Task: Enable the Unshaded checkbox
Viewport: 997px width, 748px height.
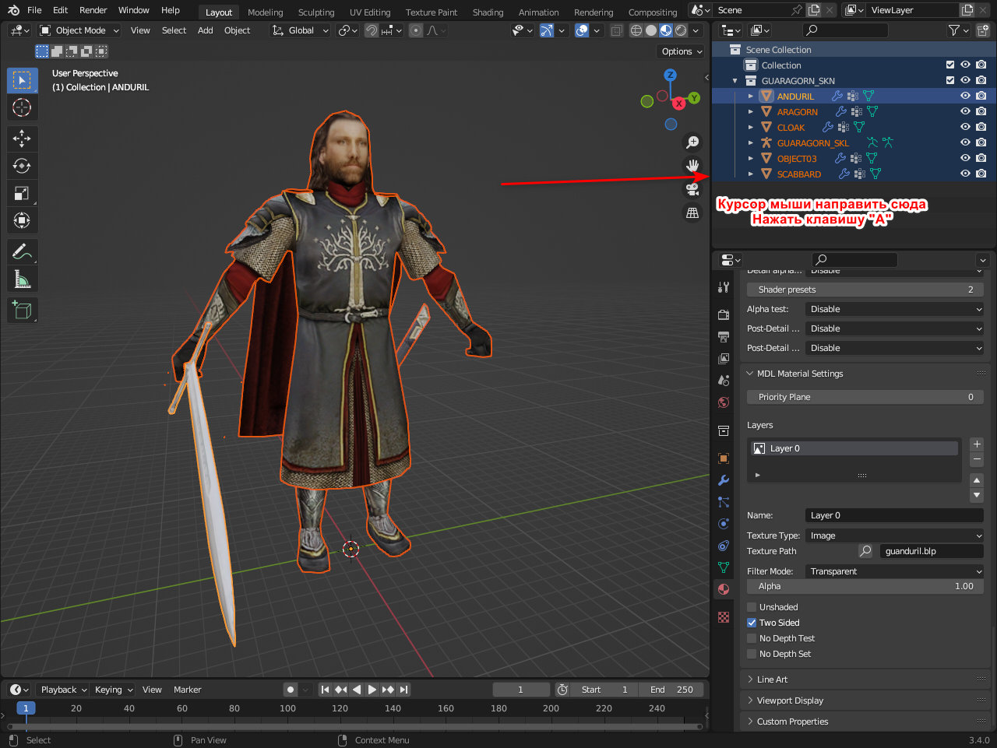Action: (752, 607)
